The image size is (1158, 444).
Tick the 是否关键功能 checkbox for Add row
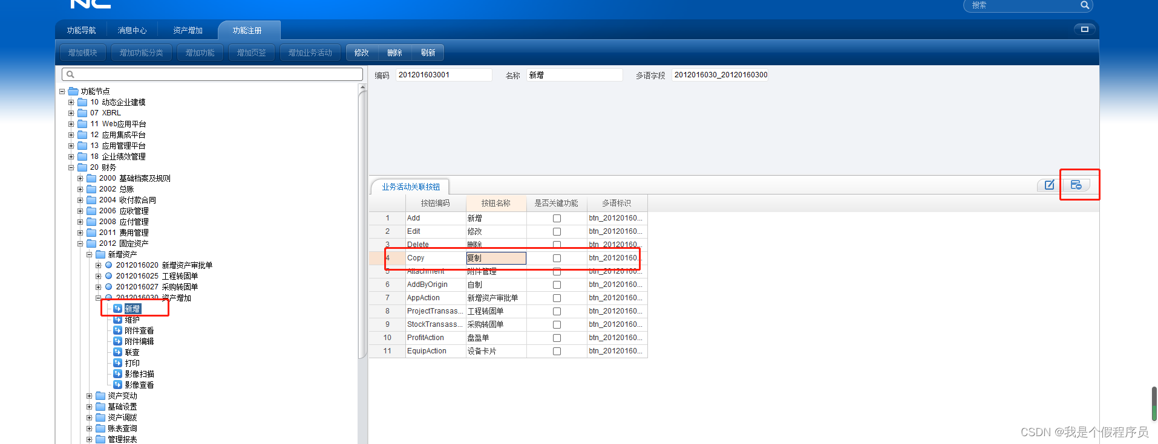pyautogui.click(x=557, y=219)
